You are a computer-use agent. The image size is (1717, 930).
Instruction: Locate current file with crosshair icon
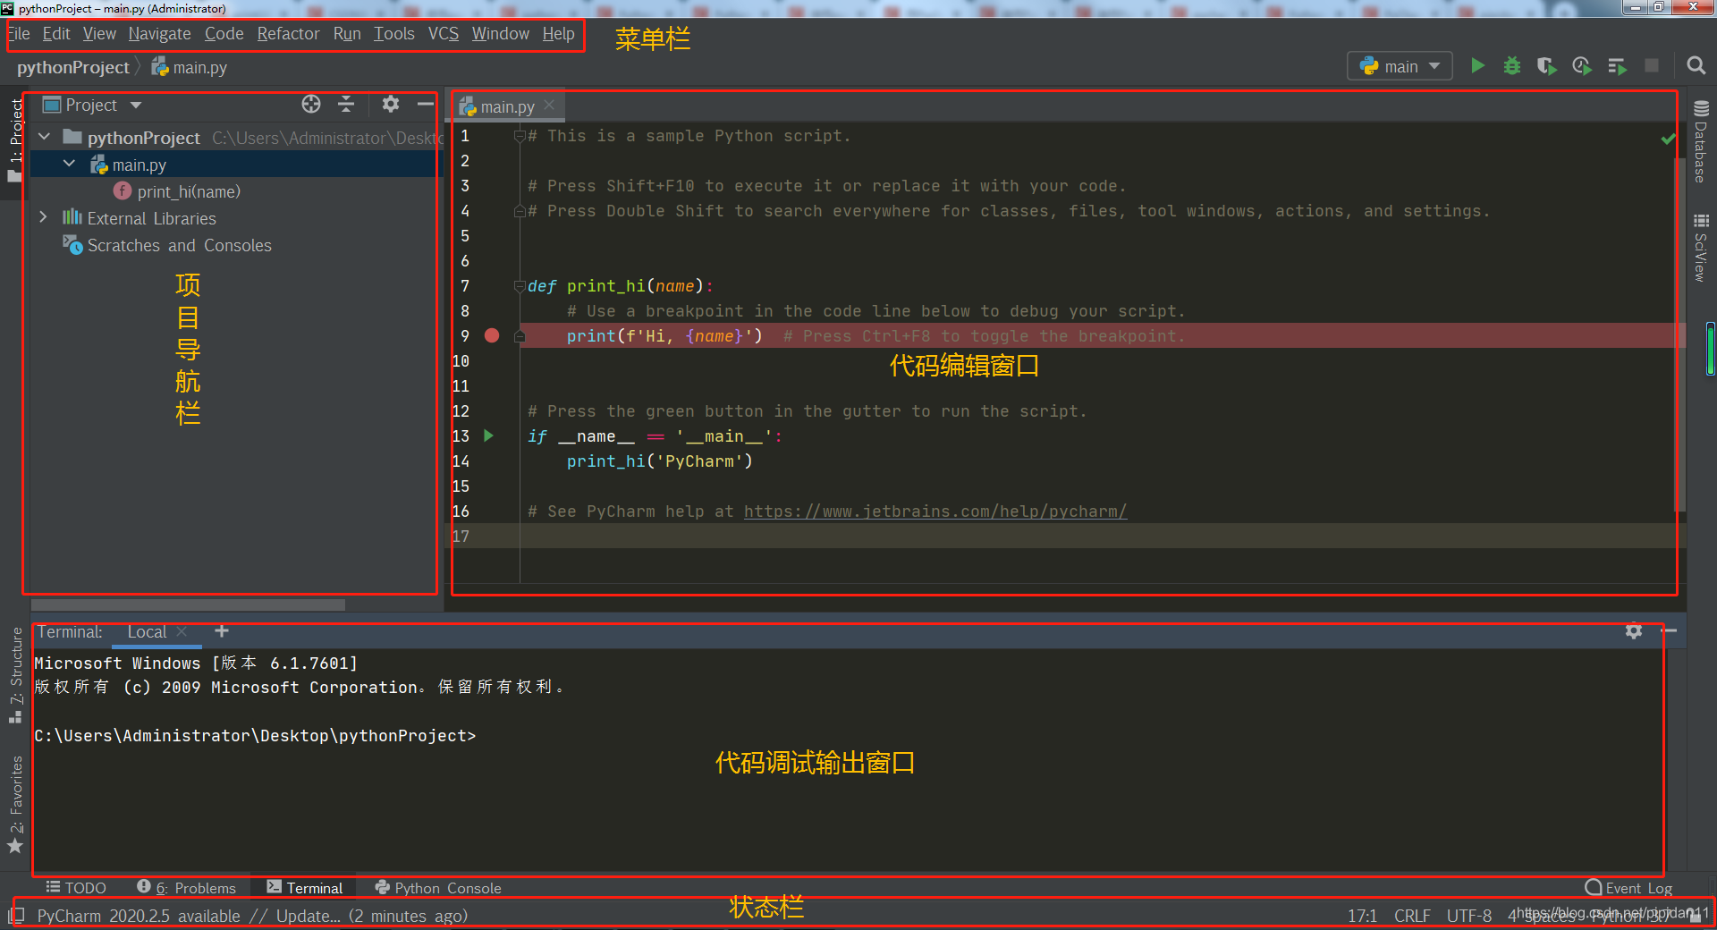[x=311, y=105]
